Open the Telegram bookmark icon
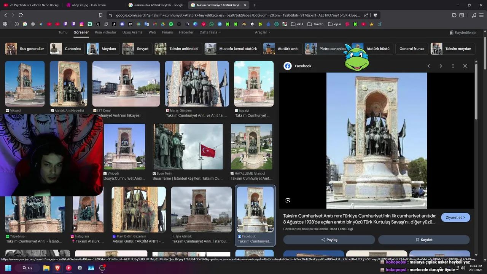This screenshot has width=487, height=274. click(220, 24)
